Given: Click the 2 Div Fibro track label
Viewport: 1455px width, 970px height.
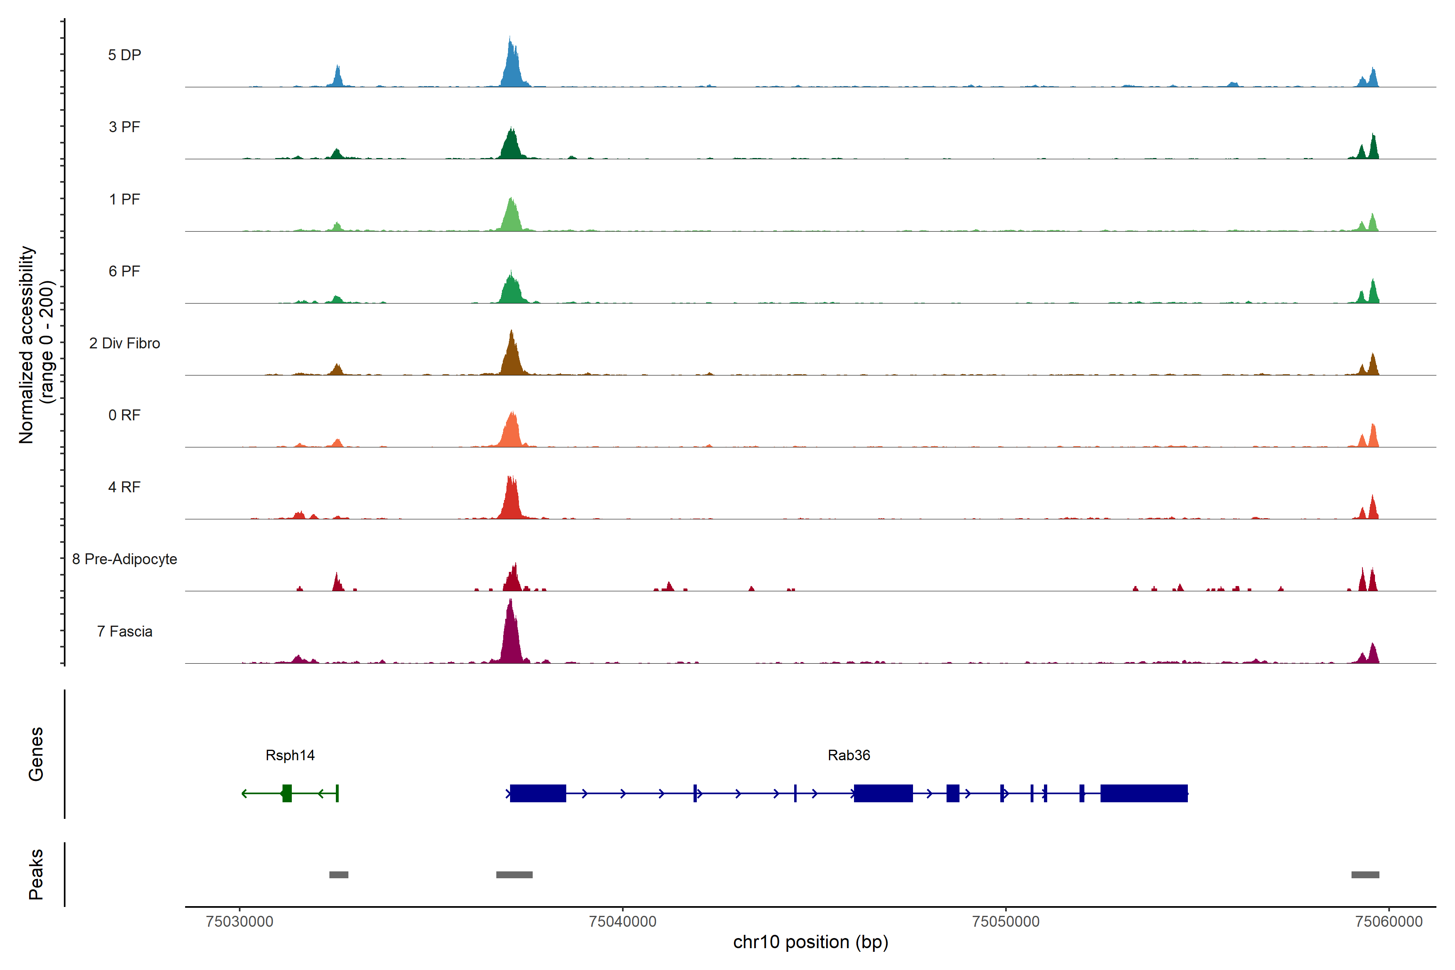Looking at the screenshot, I should pos(124,343).
